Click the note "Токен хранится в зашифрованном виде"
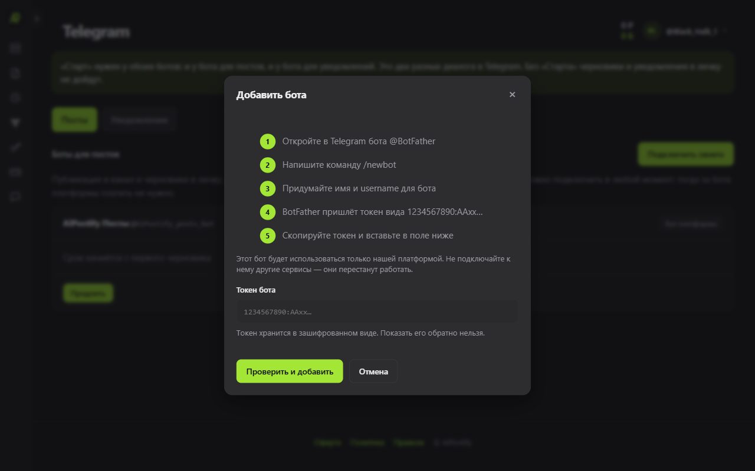The width and height of the screenshot is (755, 471). tap(307, 333)
